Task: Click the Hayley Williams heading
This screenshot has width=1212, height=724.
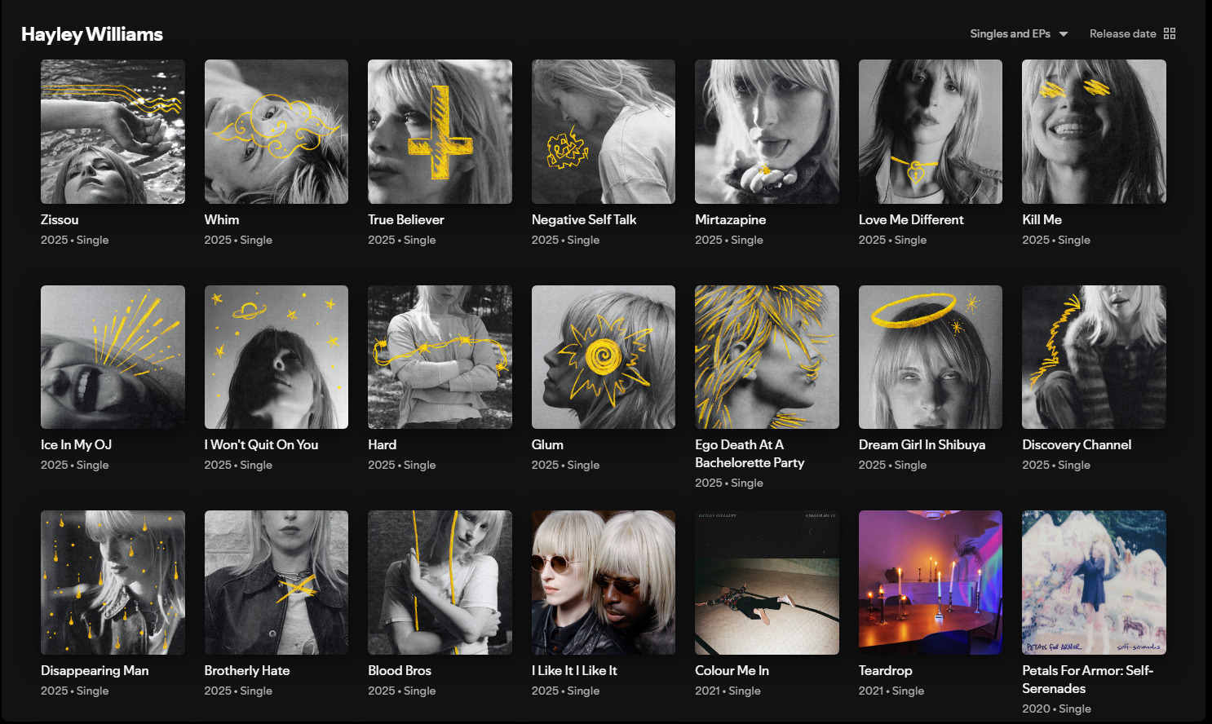Action: (92, 34)
